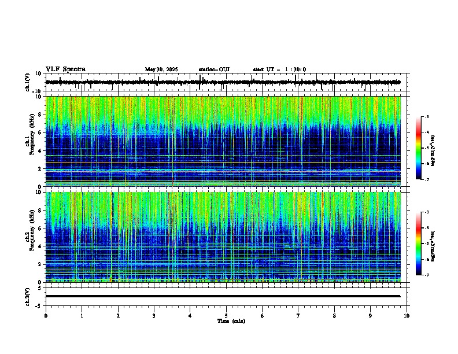The height and width of the screenshot is (354, 458).
Task: Click the "-3" label on ch.1 color bar
Action: (426, 116)
